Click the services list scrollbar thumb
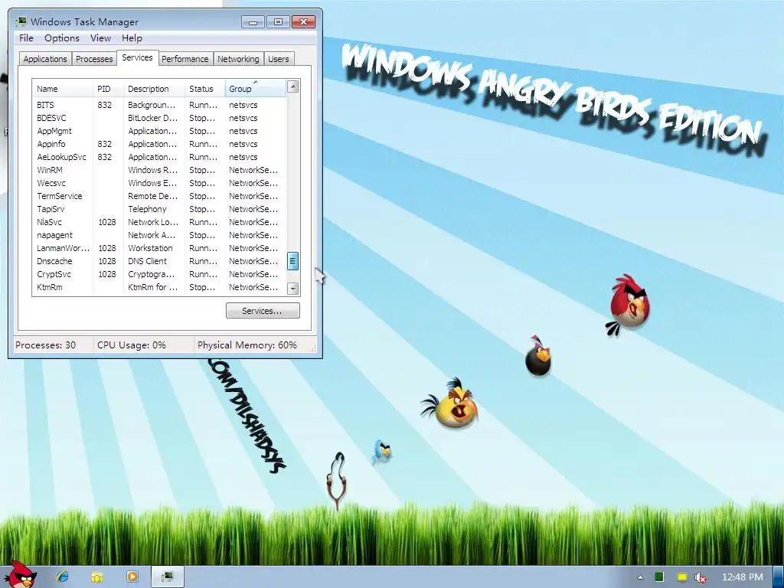784x588 pixels. coord(293,261)
